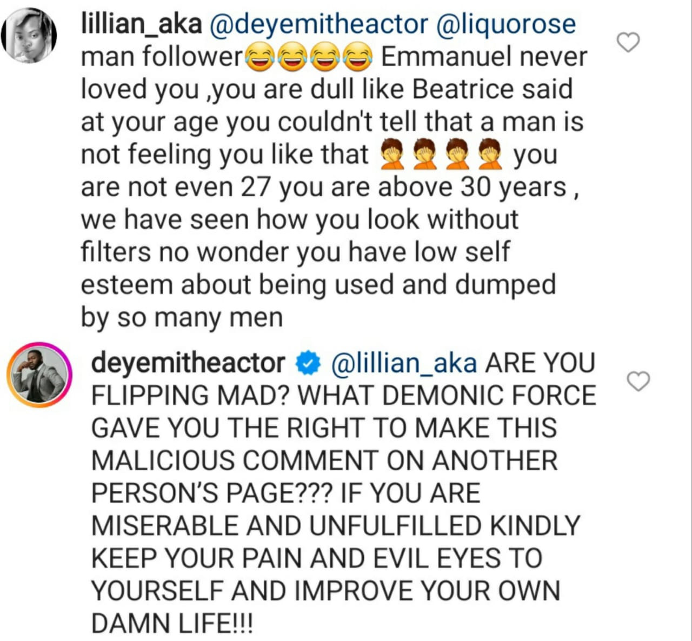Like the lillian_aka comment with the heart

tap(628, 42)
